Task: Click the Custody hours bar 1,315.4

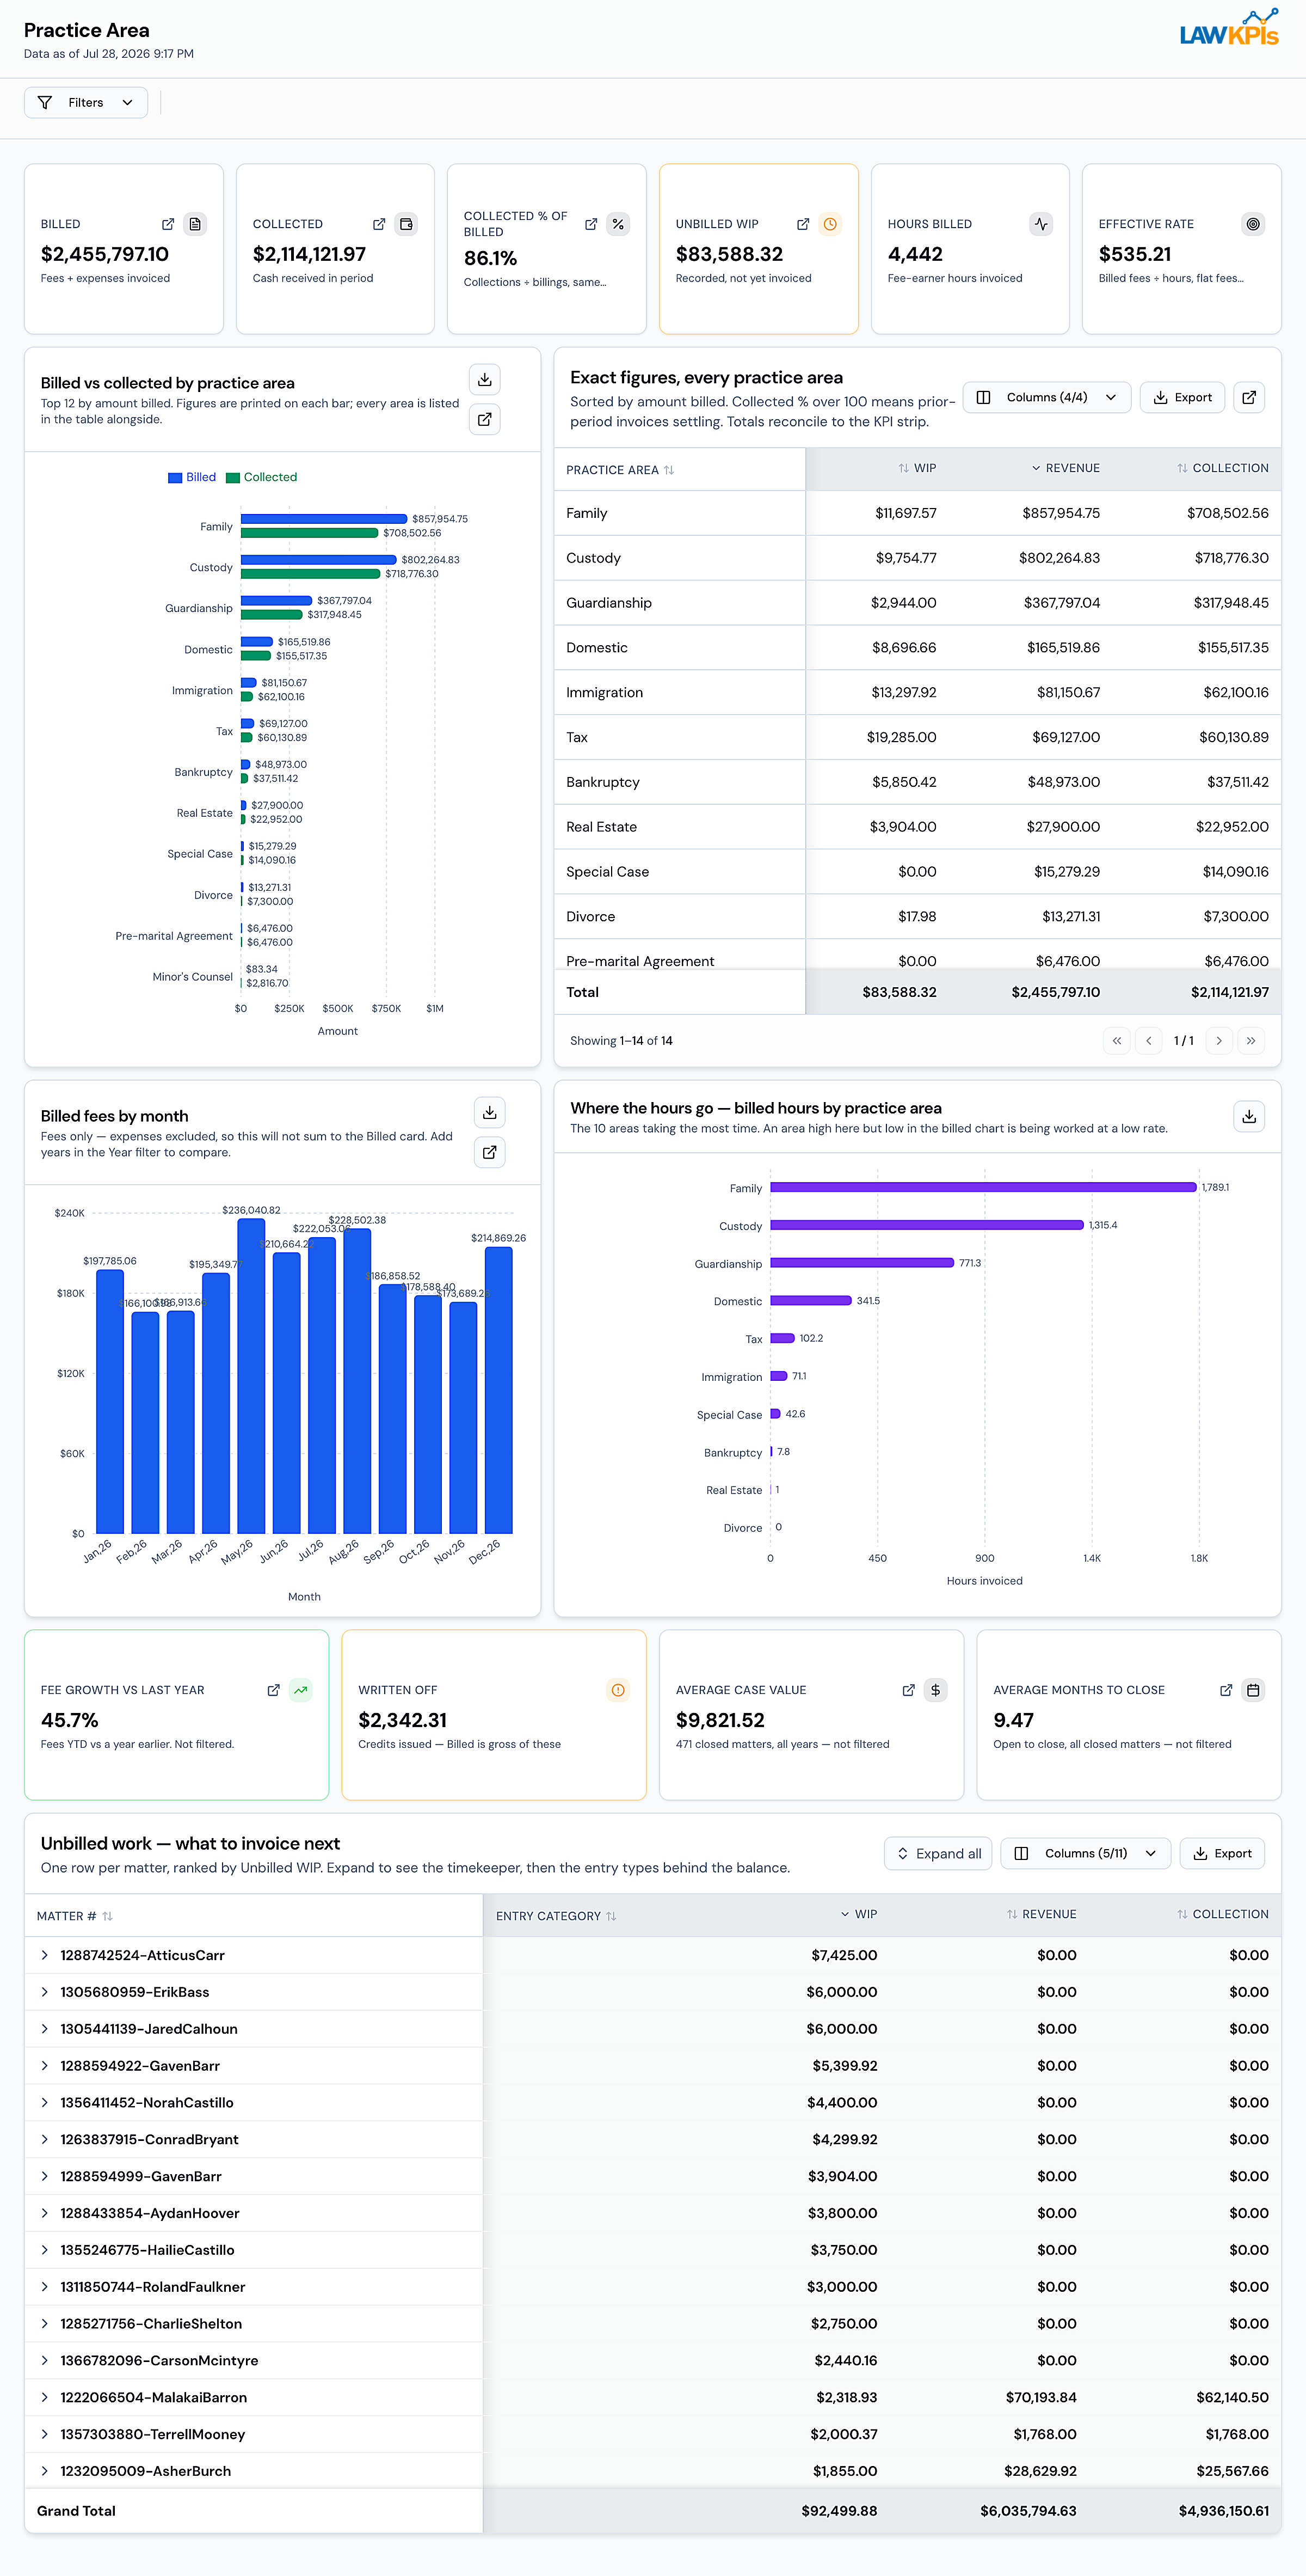Action: 927,1225
